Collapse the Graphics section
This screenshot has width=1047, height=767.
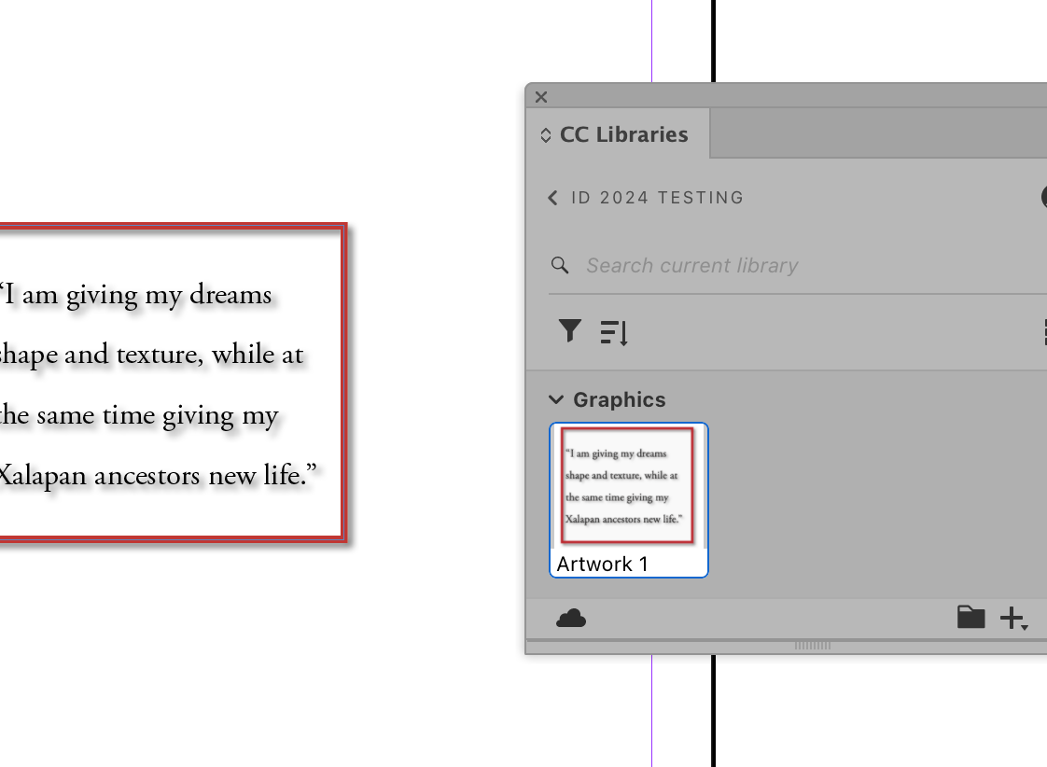tap(557, 399)
